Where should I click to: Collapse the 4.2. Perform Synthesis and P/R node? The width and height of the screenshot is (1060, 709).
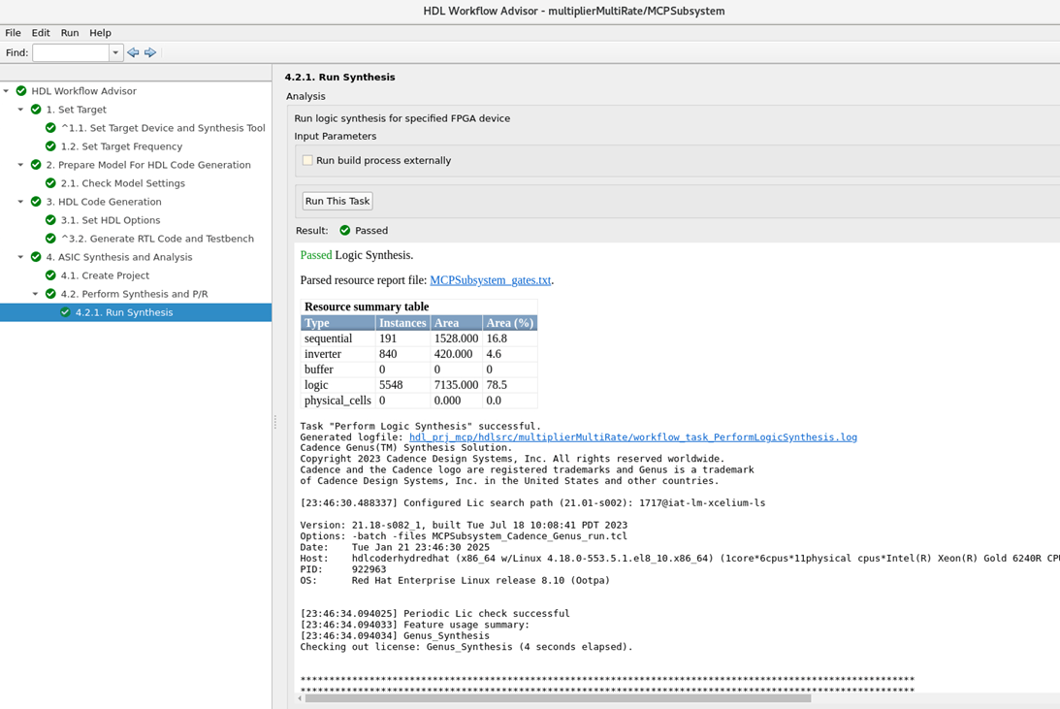click(x=35, y=294)
